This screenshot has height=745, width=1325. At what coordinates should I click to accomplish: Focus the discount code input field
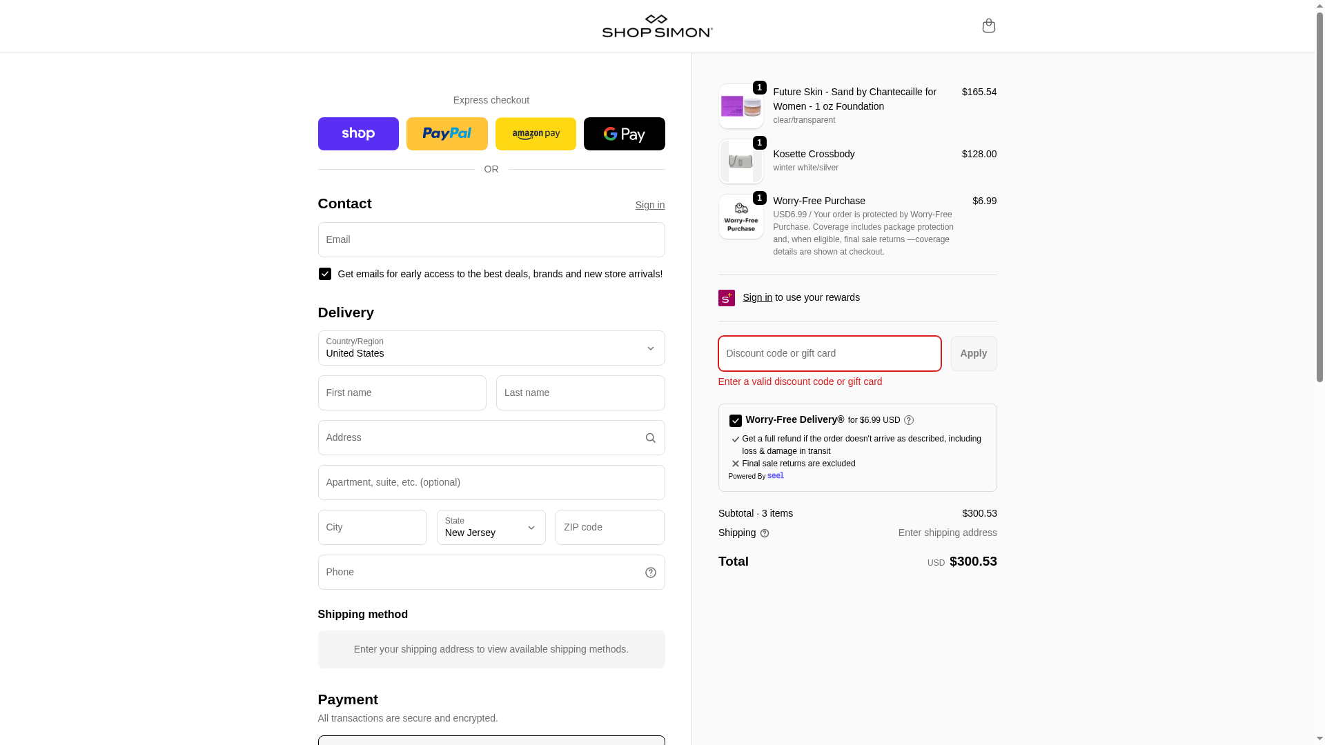(x=829, y=353)
